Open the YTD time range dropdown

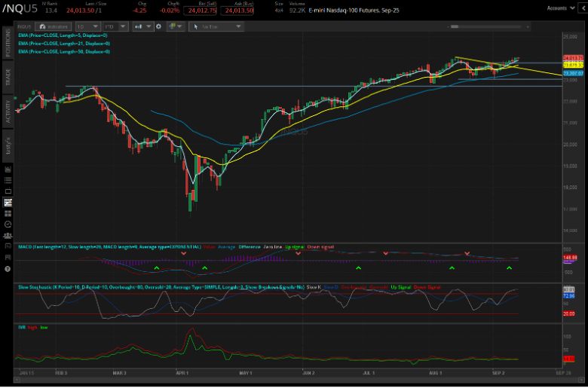tap(116, 26)
